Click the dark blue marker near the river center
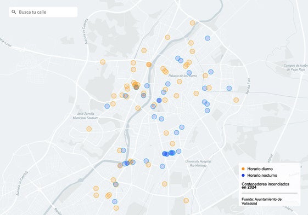308x215 pixels. pos(159,101)
